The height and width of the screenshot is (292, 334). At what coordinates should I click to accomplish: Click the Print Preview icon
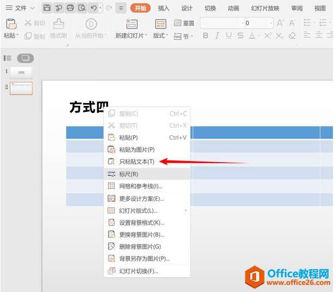coord(82,8)
